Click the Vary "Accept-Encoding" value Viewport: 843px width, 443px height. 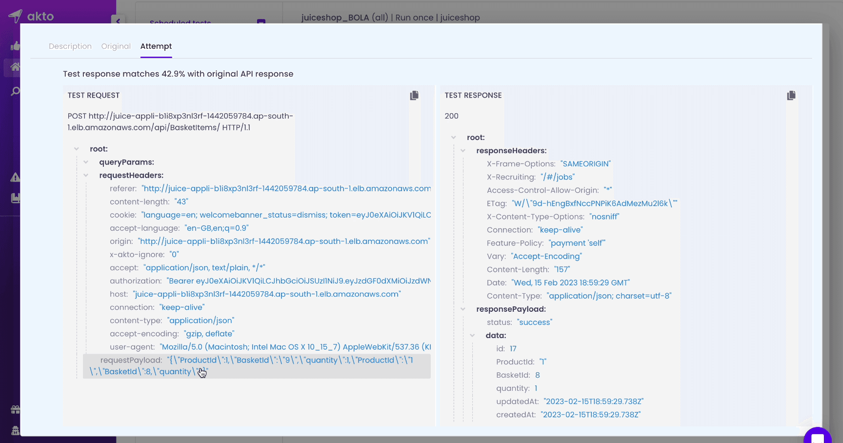pyautogui.click(x=547, y=256)
